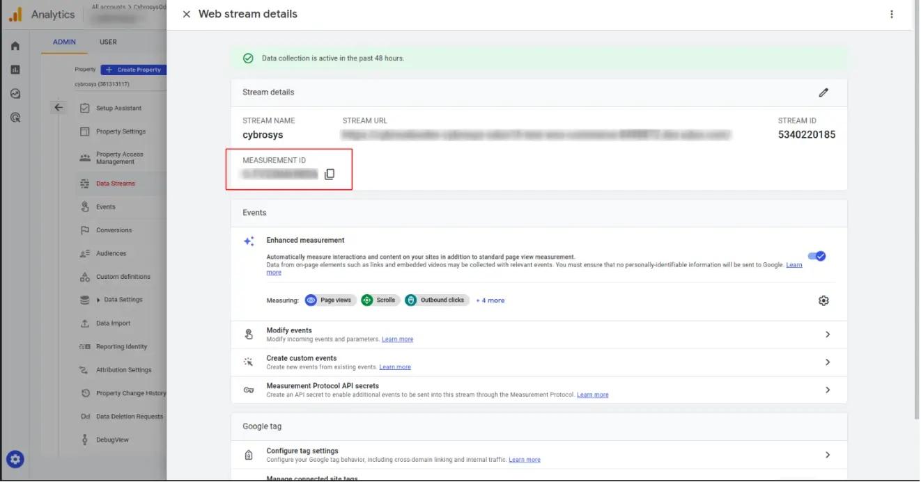Collapse the sidebar with the left arrow

pyautogui.click(x=59, y=106)
